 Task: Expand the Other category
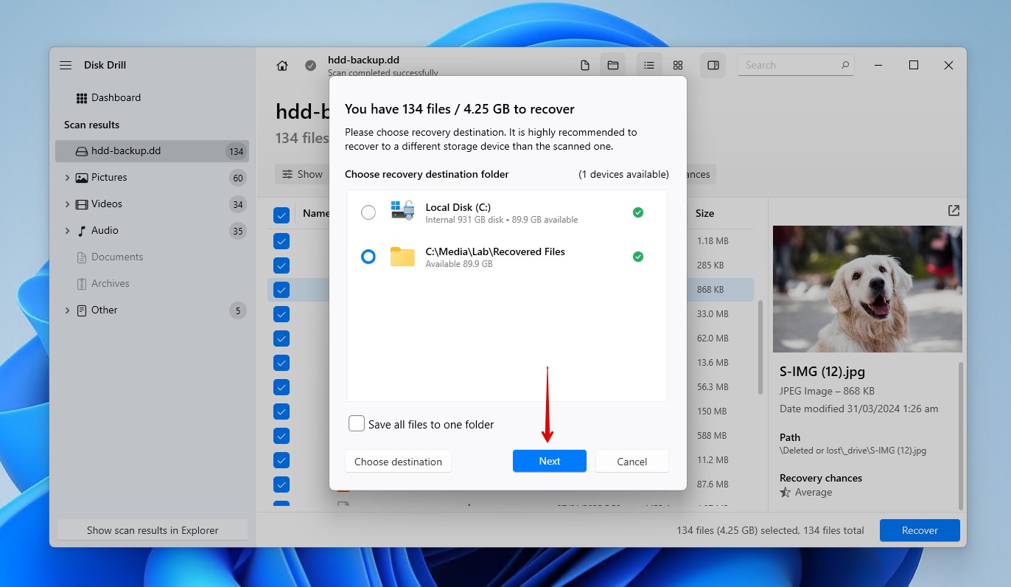(67, 310)
